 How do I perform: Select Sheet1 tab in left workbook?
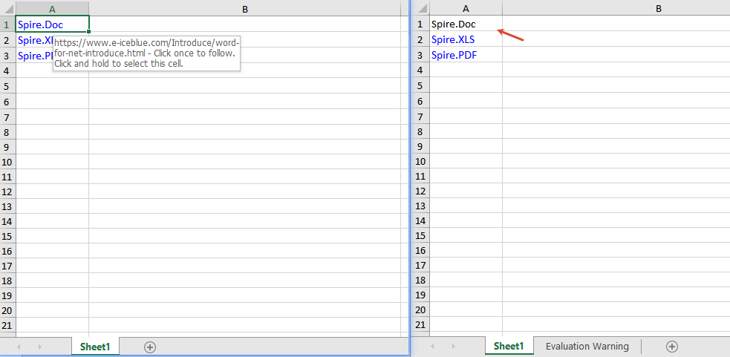95,347
